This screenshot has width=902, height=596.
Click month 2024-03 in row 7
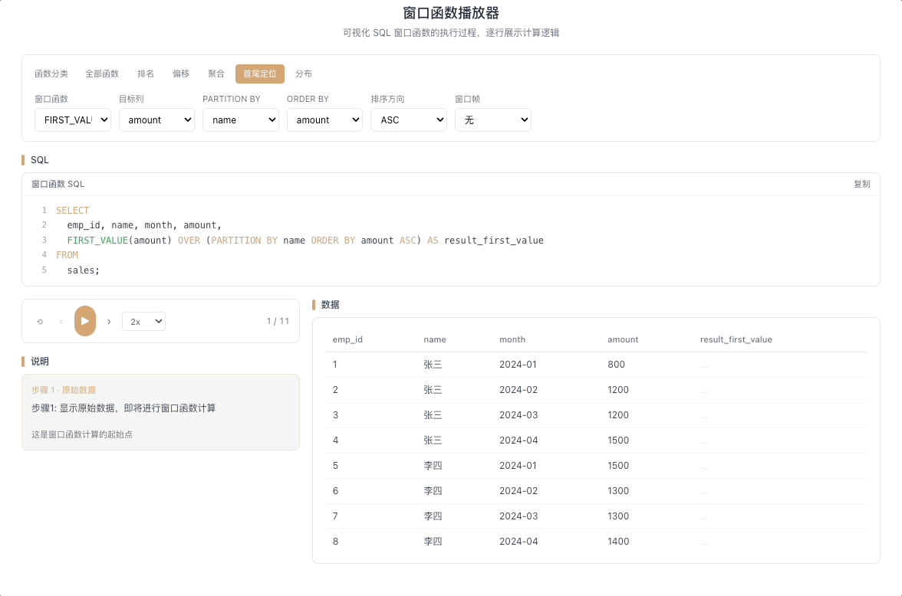[x=518, y=516]
